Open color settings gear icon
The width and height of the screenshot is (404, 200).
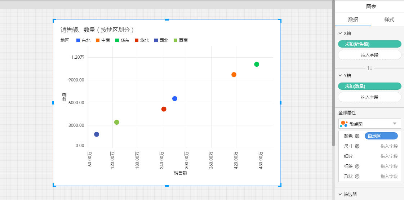click(x=357, y=136)
